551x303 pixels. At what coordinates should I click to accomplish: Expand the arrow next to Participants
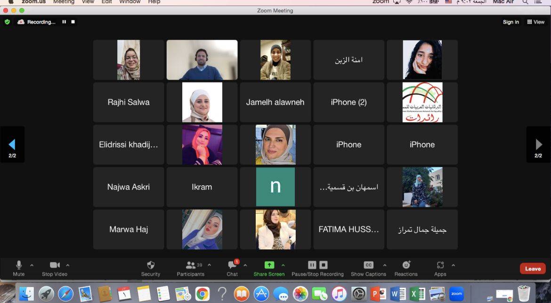click(x=210, y=265)
